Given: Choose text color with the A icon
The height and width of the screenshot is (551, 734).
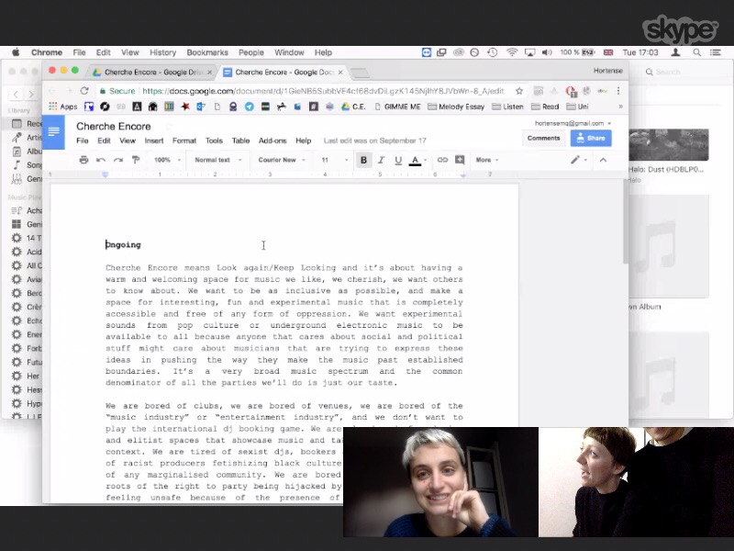Looking at the screenshot, I should [x=415, y=160].
